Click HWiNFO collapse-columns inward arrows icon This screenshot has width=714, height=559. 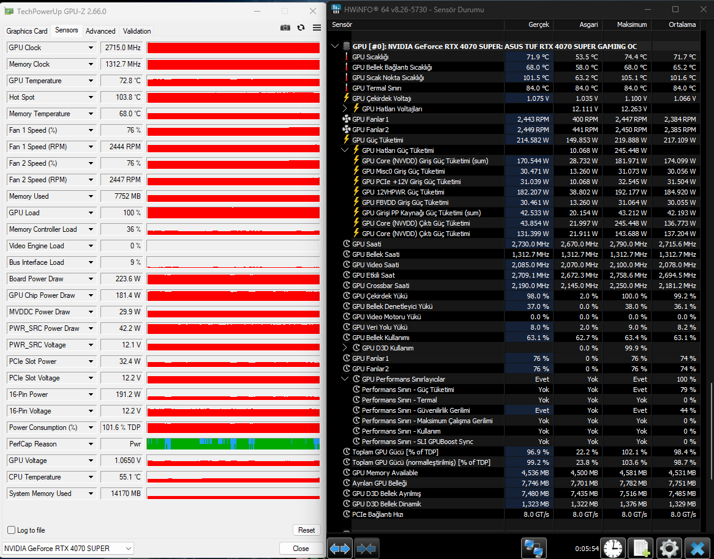coord(367,549)
